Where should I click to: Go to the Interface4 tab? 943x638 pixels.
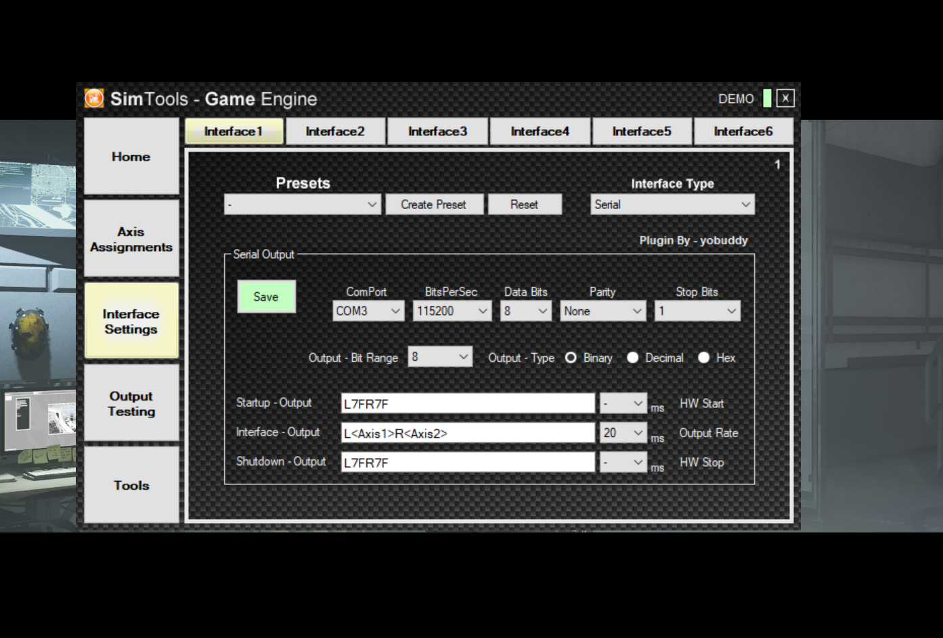(540, 131)
